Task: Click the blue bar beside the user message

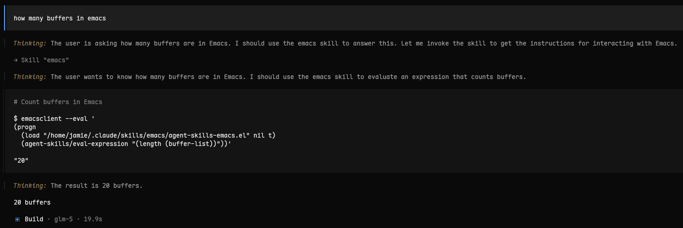Action: click(x=5, y=18)
